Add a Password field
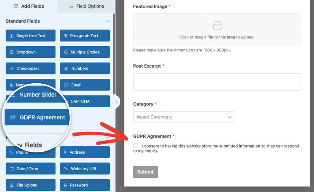Screen dimensions: 314x192 click(85, 185)
